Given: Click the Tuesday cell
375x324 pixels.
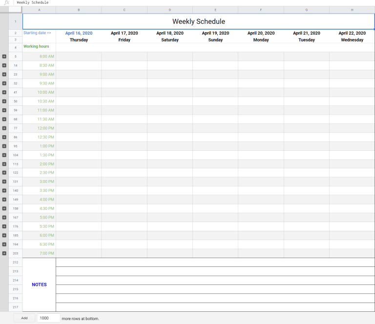Looking at the screenshot, I should 307,40.
